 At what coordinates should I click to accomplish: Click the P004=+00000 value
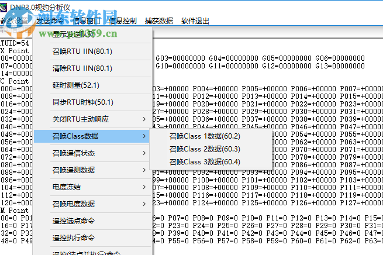click(215, 89)
